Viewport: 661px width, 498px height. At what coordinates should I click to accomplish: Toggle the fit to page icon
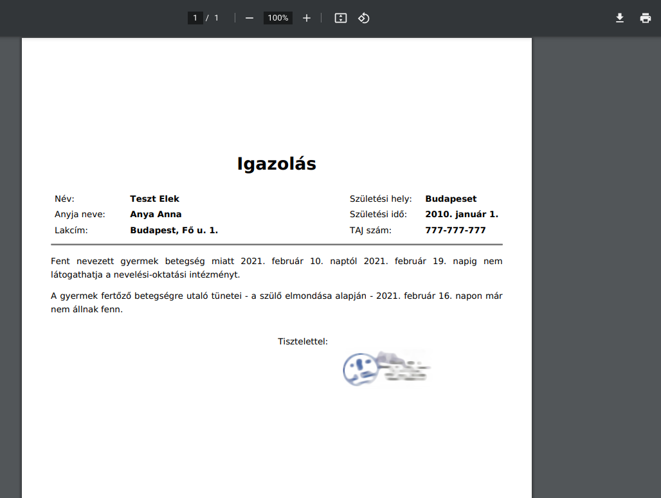[x=341, y=18]
